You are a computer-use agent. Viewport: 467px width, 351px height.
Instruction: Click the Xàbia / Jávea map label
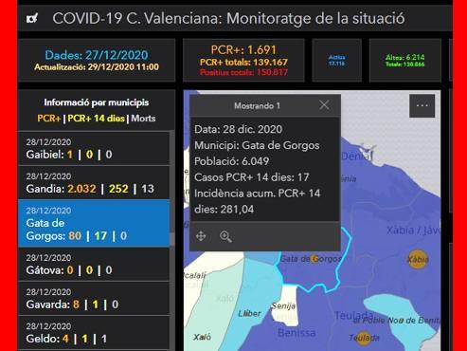[413, 231]
